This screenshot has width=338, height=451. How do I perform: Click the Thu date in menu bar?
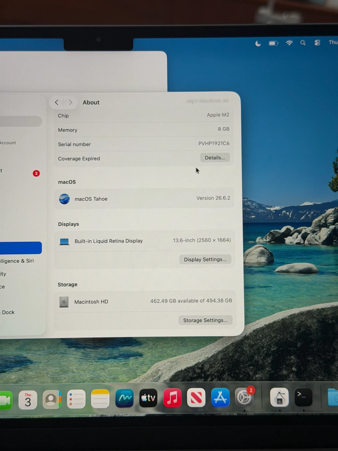click(x=333, y=42)
